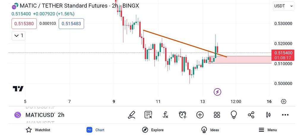The height and width of the screenshot is (136, 304).
Task: Open the four-squares layout grid icon
Action: tap(217, 115)
